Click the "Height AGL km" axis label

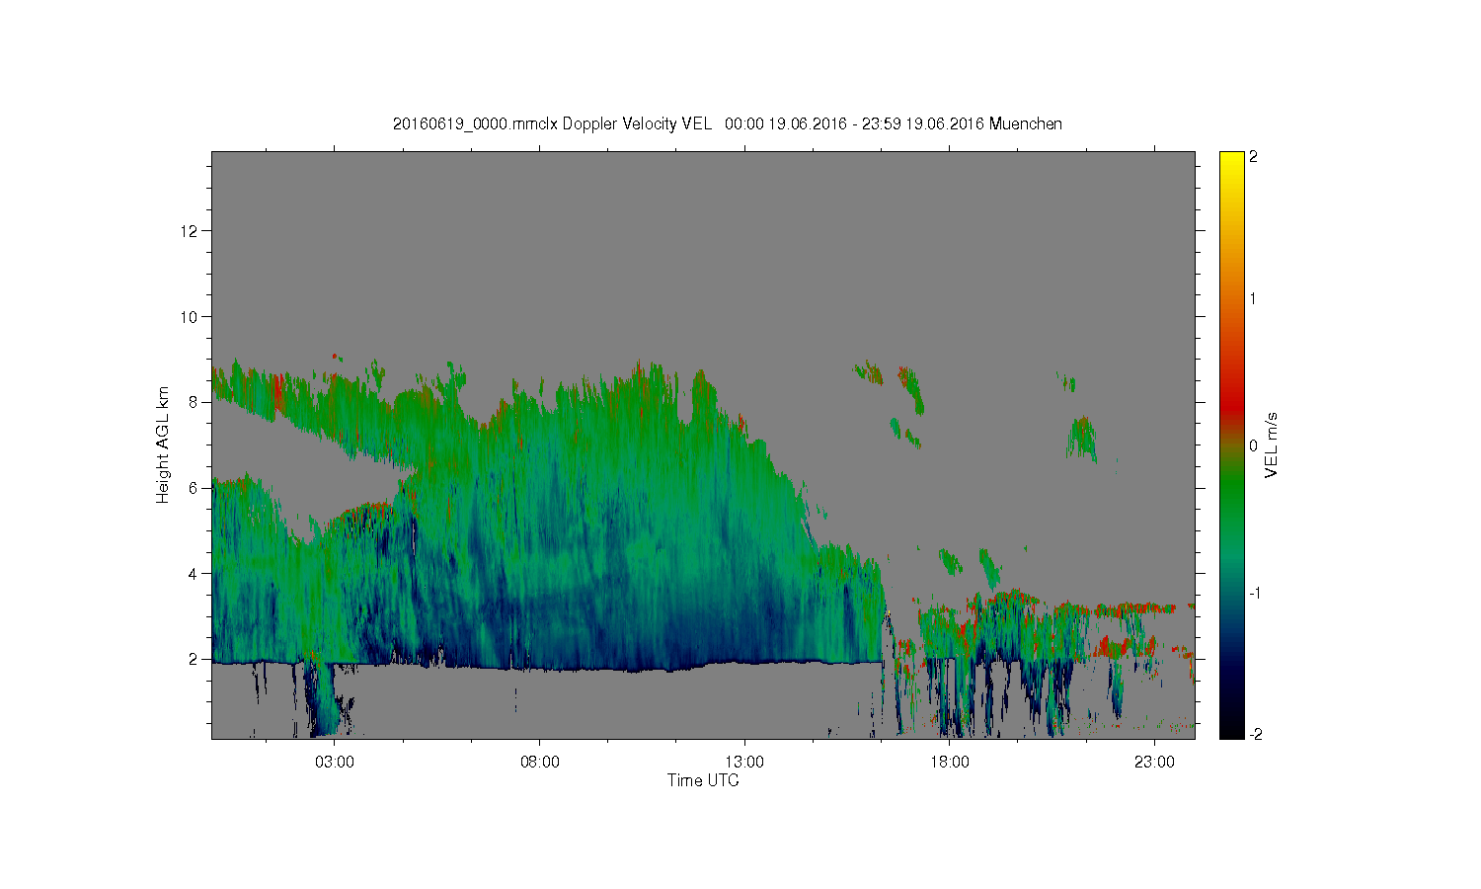(163, 444)
